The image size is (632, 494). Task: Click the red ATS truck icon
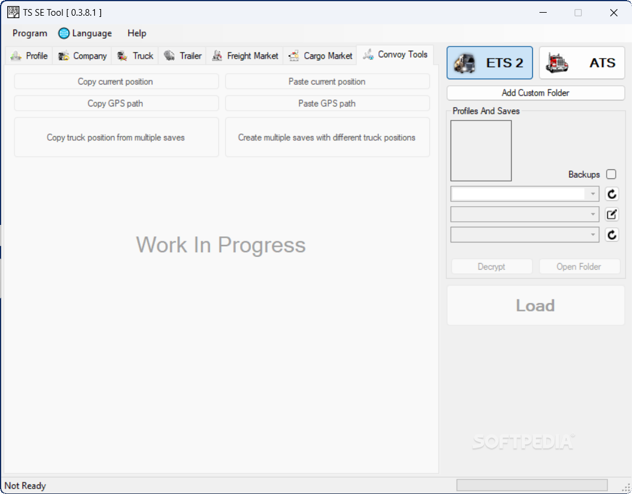(x=557, y=63)
